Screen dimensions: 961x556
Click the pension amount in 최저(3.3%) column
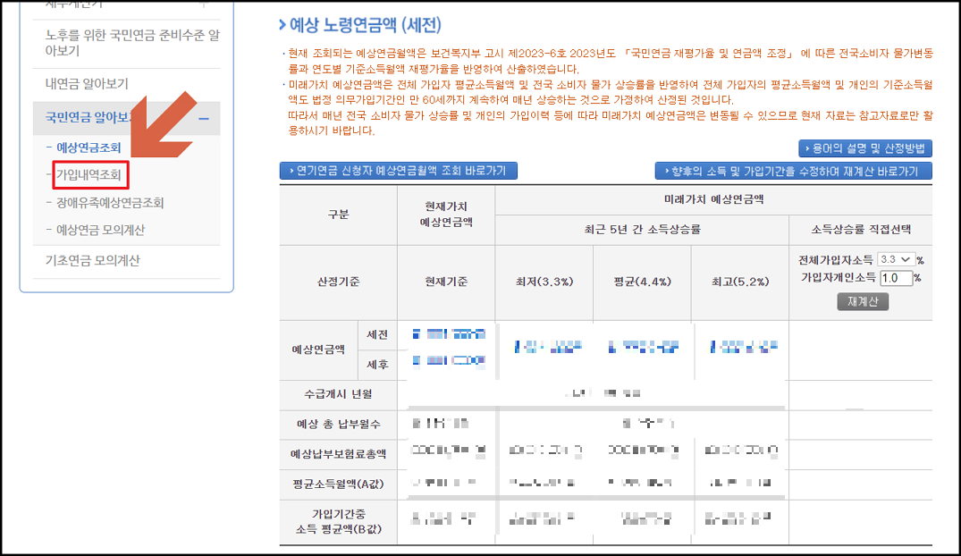548,344
